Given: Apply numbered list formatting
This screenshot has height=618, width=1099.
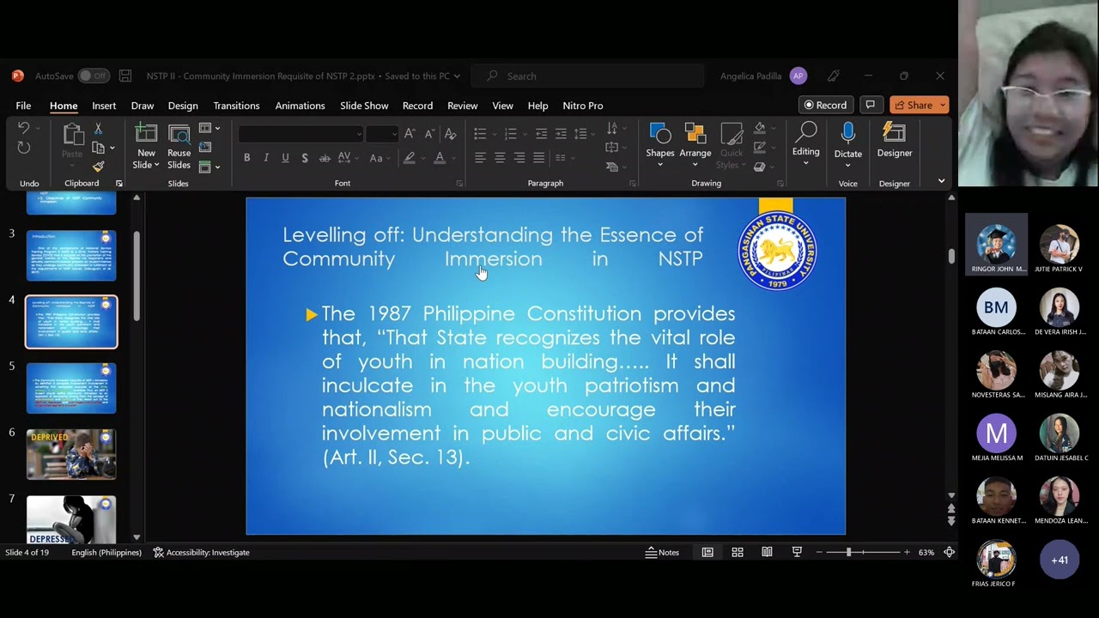Looking at the screenshot, I should pos(510,134).
